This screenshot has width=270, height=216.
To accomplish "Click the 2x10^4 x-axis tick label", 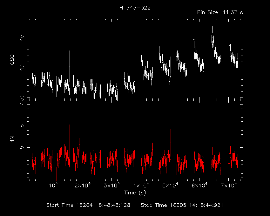I will tap(82, 185).
